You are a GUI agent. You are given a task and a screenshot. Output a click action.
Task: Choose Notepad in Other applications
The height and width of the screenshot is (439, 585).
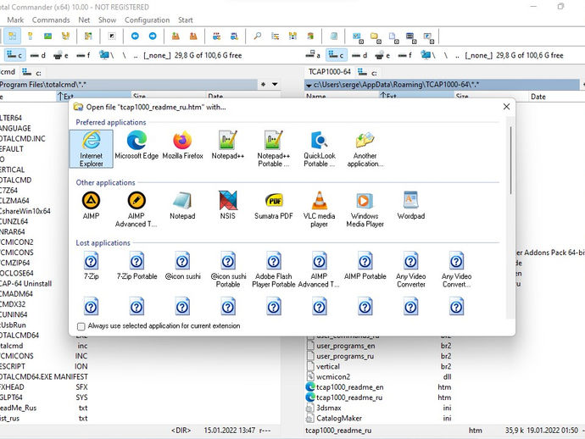click(182, 205)
